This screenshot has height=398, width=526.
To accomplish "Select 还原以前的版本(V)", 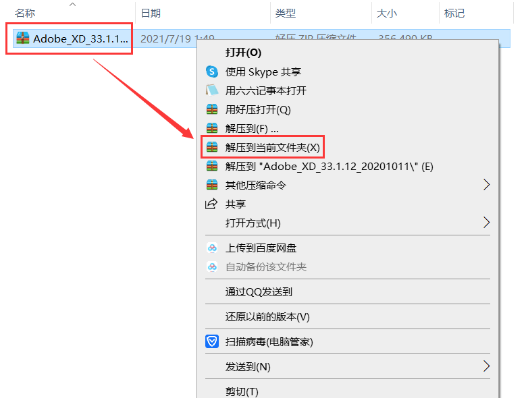I will [267, 316].
